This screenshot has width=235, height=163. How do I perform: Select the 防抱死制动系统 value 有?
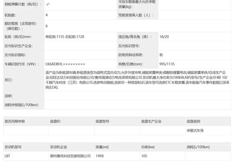pos(161,55)
